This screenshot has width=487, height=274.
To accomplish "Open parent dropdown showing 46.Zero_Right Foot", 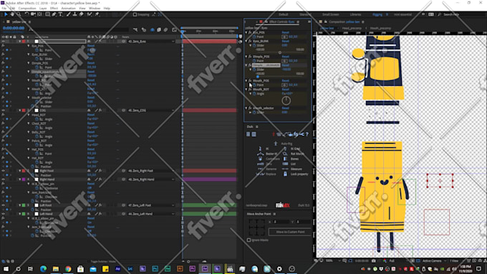I will (151, 171).
